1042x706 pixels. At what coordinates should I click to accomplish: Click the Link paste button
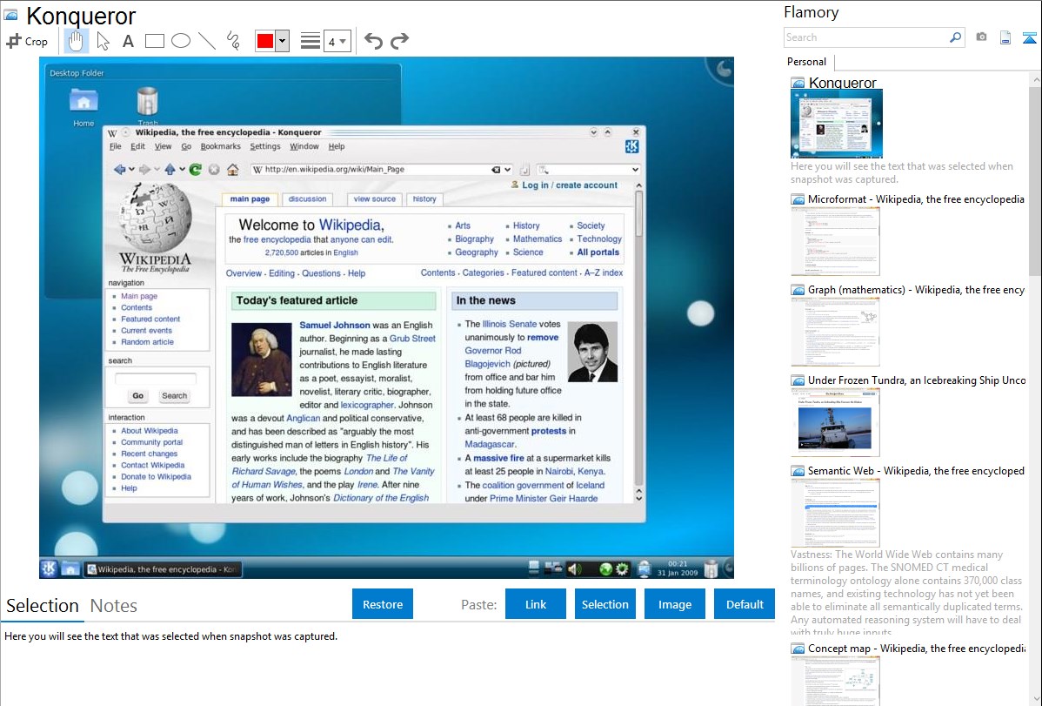point(536,604)
